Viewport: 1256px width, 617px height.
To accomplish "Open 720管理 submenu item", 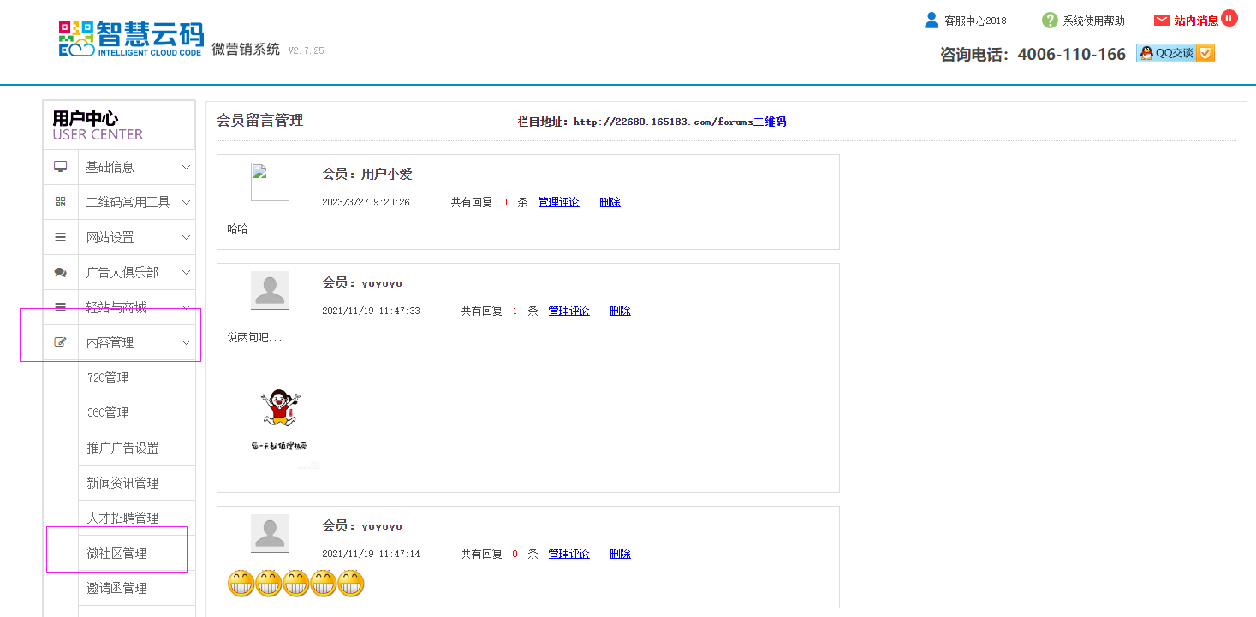I will point(108,377).
